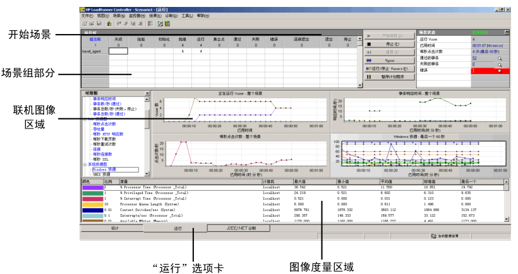518x274 pixels.
Task: Select 每秒下载页数 in graph tree
Action: coord(104,139)
